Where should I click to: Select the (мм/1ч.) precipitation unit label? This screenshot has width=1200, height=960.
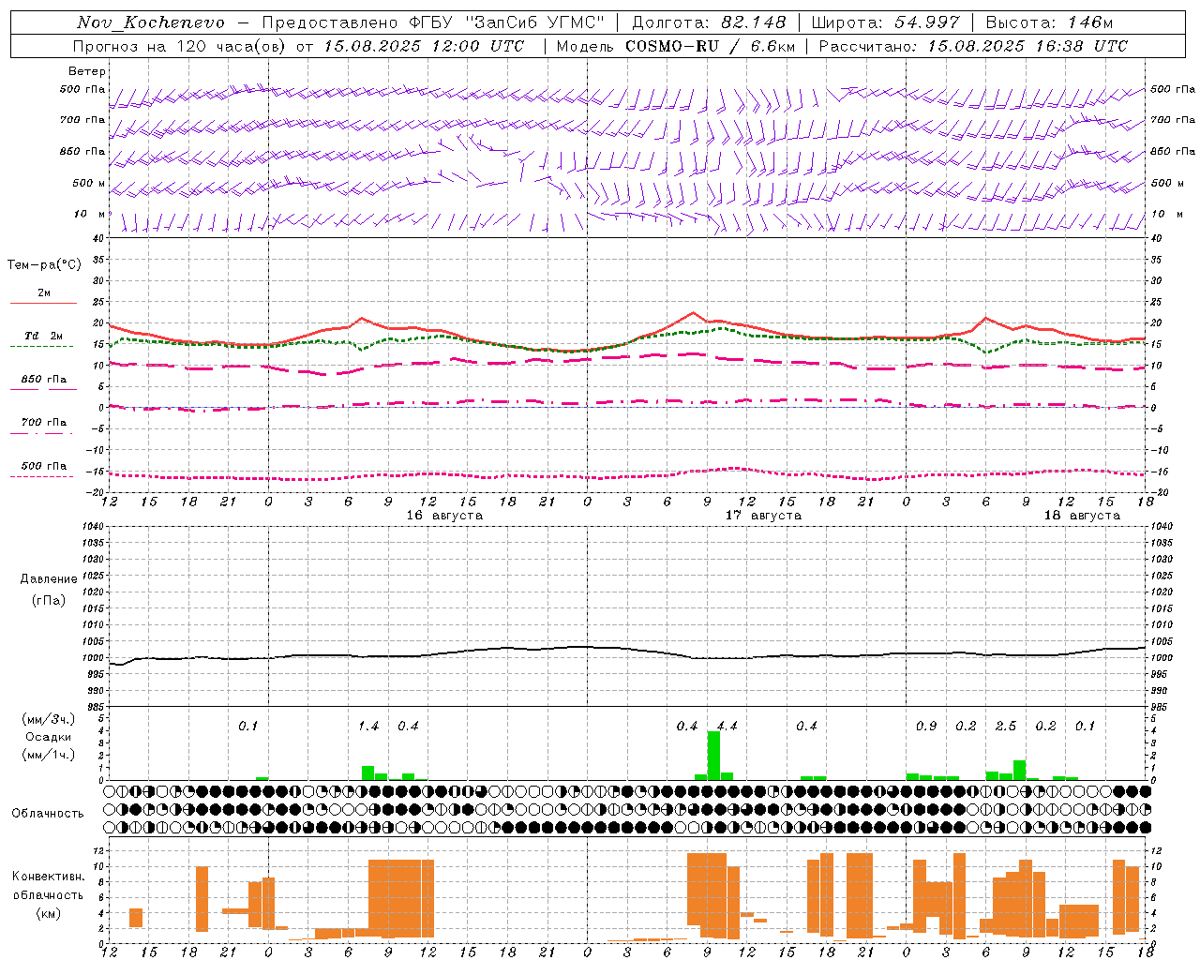click(x=49, y=755)
